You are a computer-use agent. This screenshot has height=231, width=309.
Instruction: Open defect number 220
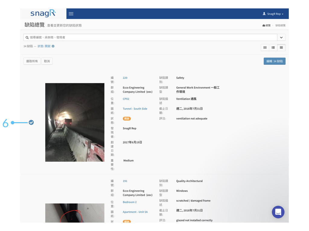point(125,78)
